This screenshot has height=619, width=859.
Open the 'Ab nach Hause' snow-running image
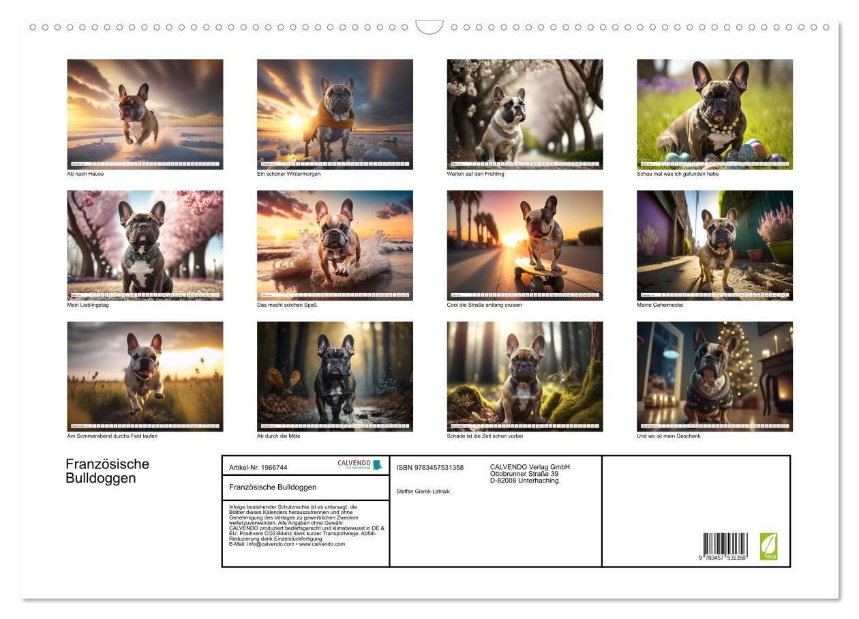point(145,114)
